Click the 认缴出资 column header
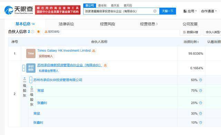The image size is (221, 135). pos(214,42)
